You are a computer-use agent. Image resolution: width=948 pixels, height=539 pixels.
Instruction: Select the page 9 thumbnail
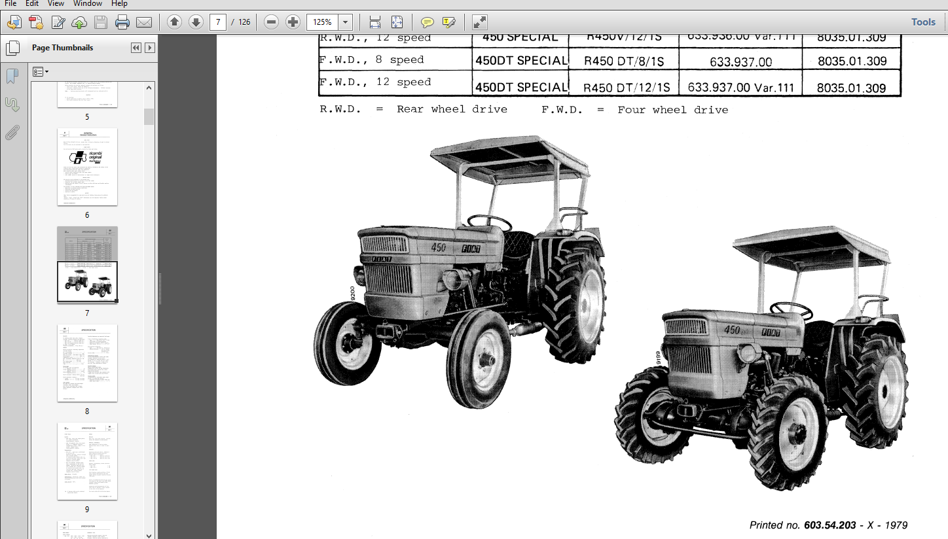click(x=87, y=461)
